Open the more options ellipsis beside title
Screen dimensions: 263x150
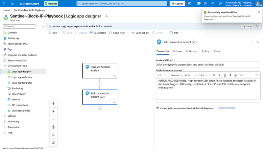point(112,16)
